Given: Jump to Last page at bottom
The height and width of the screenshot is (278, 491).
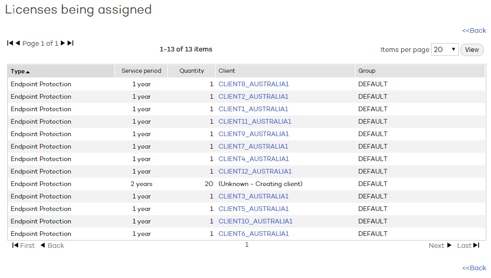Looking at the screenshot, I should (468, 245).
